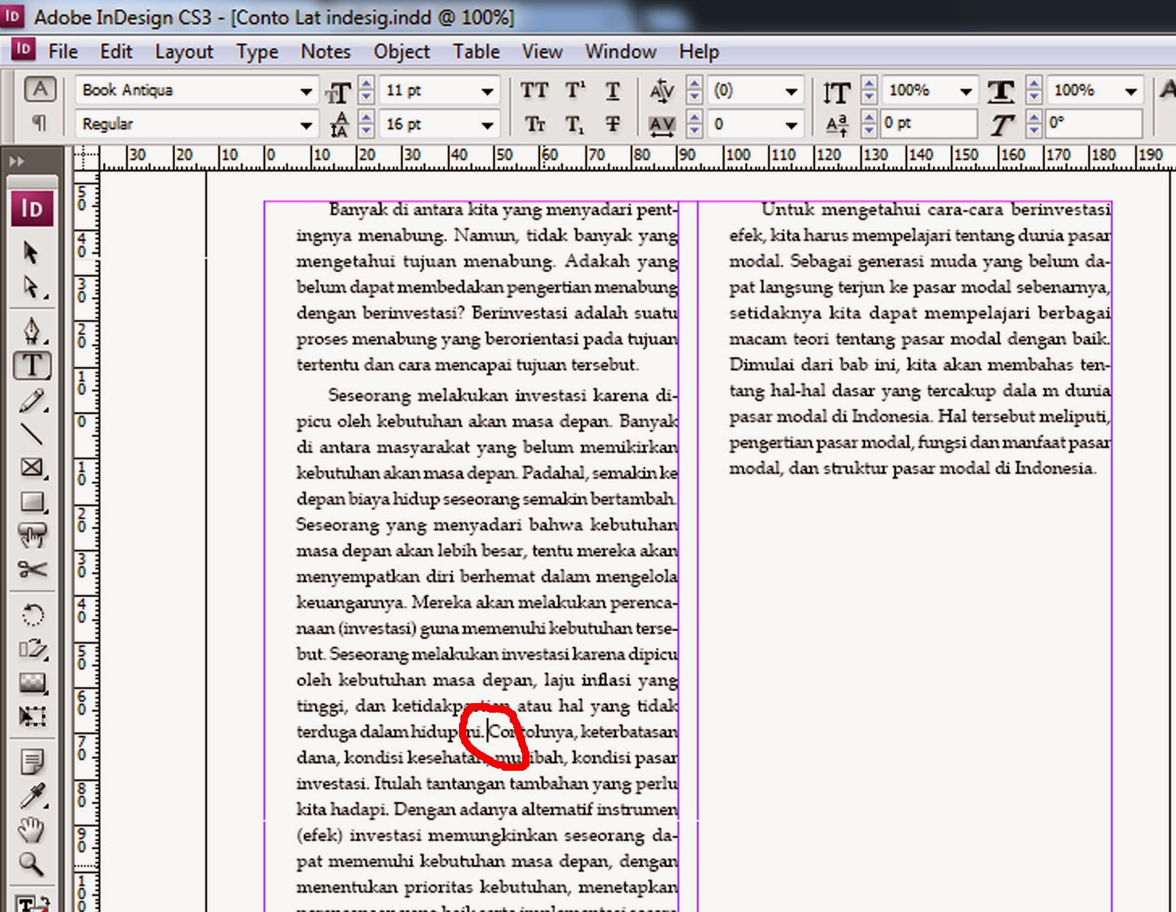Screen dimensions: 1176x912
Task: Switch to Character Formatting Controls (A)
Action: (x=40, y=90)
